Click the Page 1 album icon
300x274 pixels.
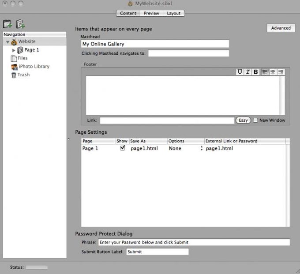(x=20, y=50)
